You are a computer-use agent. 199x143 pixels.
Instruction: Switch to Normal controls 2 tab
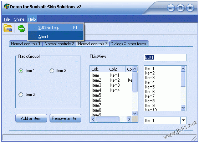(59, 44)
